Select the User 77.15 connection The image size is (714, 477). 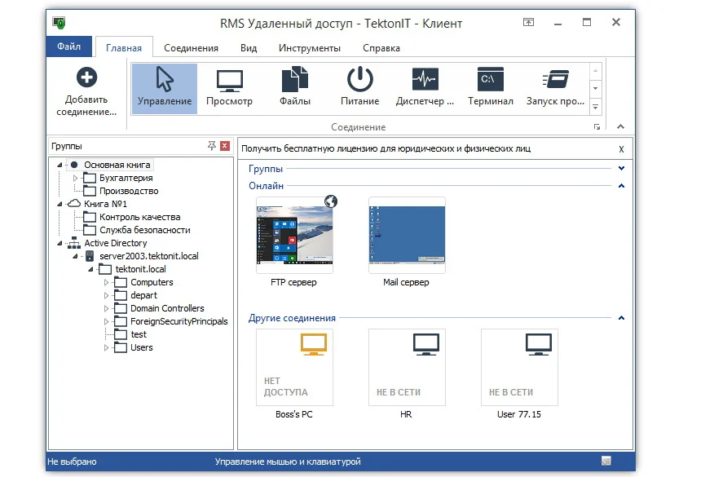519,367
